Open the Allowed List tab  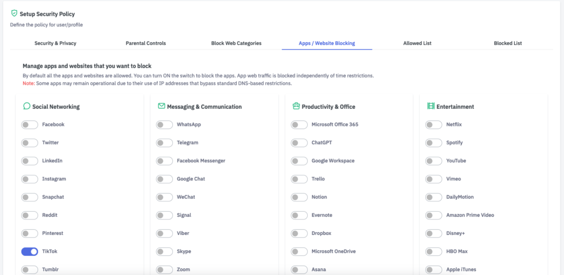(x=417, y=43)
